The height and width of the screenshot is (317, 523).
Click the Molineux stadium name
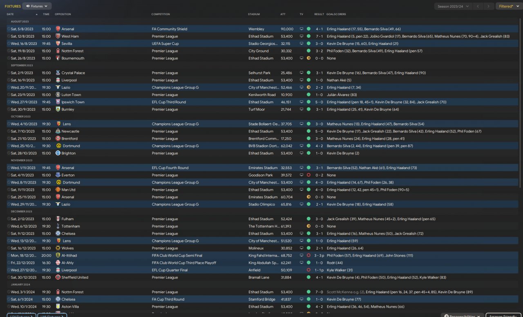(x=256, y=248)
